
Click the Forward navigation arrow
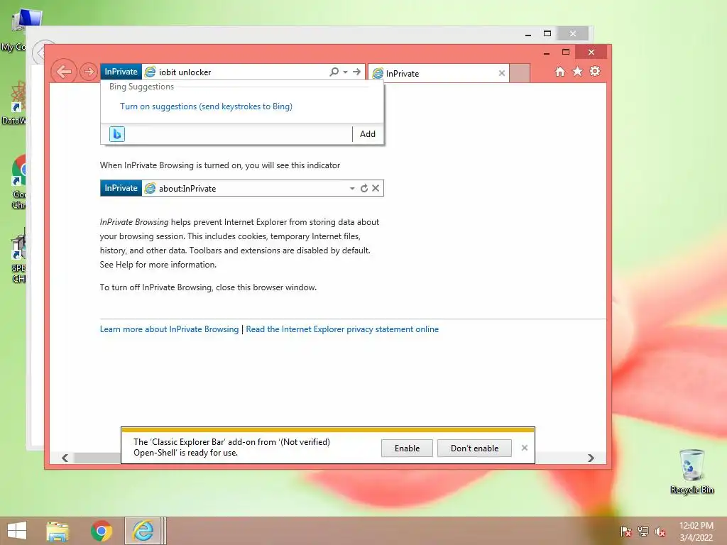coord(88,72)
